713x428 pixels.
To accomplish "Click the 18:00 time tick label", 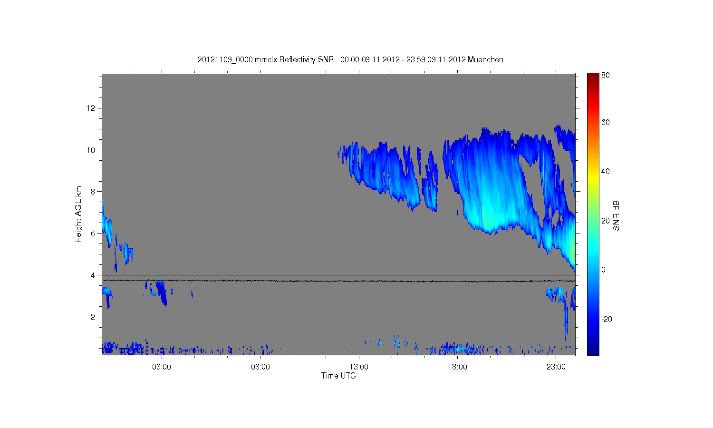I will (x=457, y=367).
